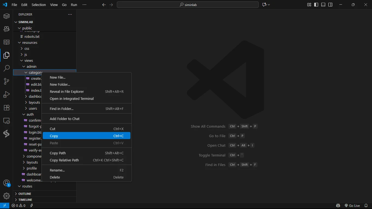
Task: Click Go Live in status bar
Action: 352,206
